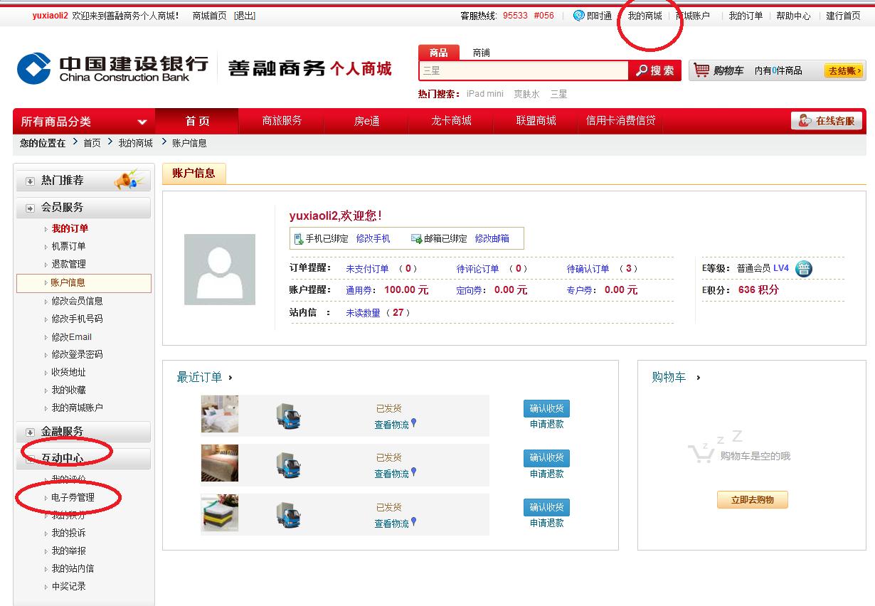Switch to the 商铺 search tab
Viewport: 875px width, 606px height.
[x=481, y=53]
